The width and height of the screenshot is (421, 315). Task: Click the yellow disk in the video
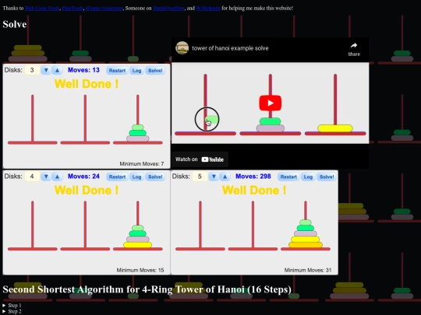335,128
